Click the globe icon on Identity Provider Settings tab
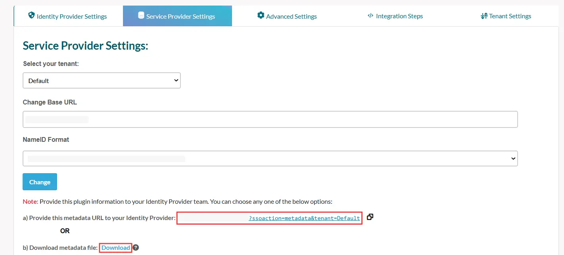The height and width of the screenshot is (255, 564). click(x=31, y=16)
